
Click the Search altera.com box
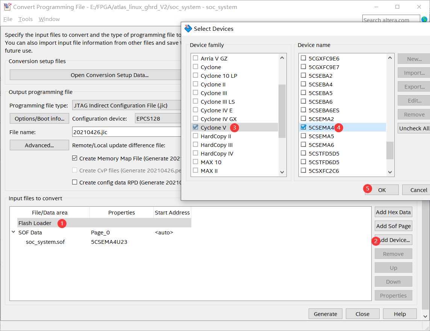pyautogui.click(x=391, y=20)
